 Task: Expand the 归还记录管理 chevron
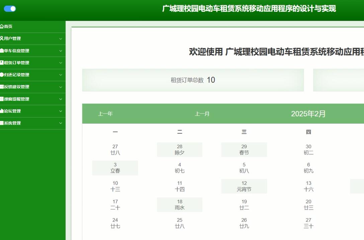coord(61,75)
